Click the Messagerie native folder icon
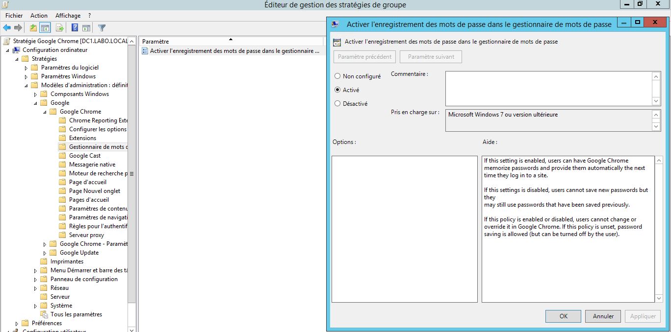671x332 pixels. point(62,165)
